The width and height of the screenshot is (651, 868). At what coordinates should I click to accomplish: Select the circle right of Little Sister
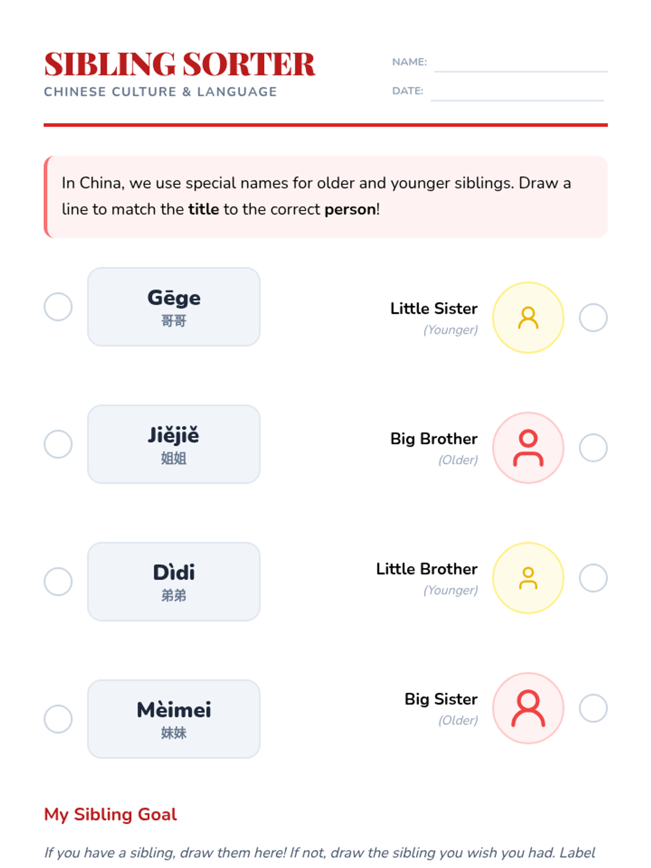pyautogui.click(x=593, y=317)
